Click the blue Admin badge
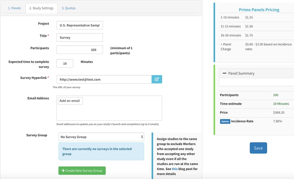 coord(225,121)
